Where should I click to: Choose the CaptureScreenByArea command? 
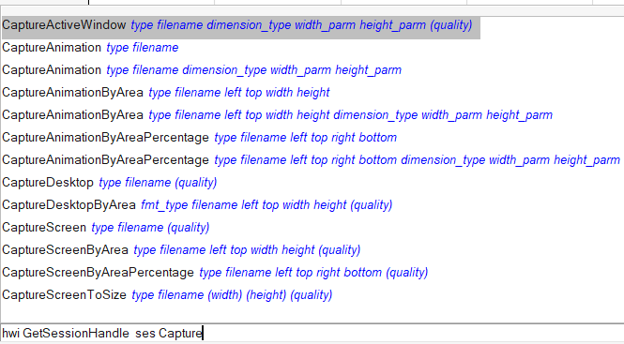(181, 249)
